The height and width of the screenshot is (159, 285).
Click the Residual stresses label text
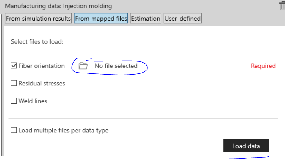tap(42, 83)
